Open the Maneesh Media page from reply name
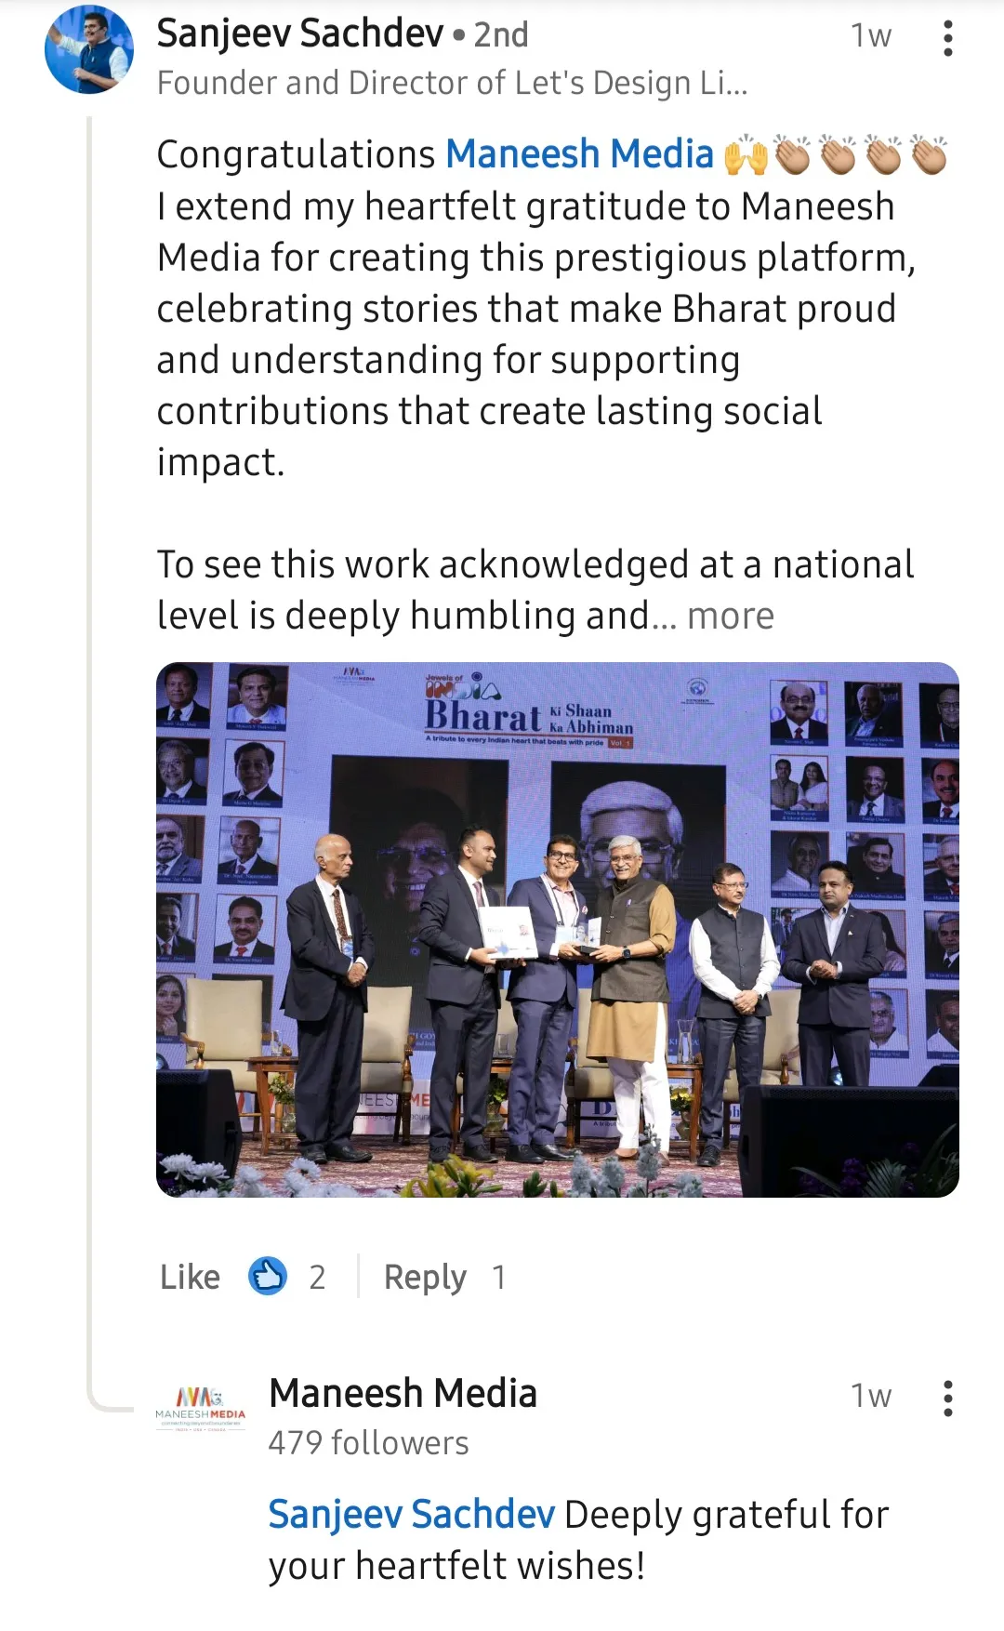Viewport: 1004px width, 1631px height. click(x=403, y=1393)
